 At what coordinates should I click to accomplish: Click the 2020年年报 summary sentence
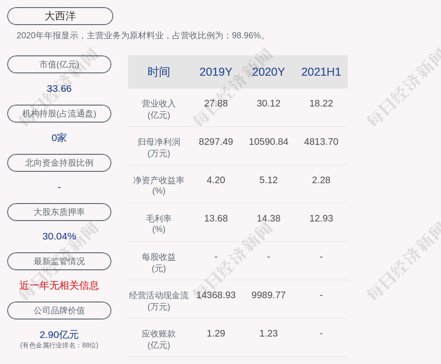click(x=141, y=36)
